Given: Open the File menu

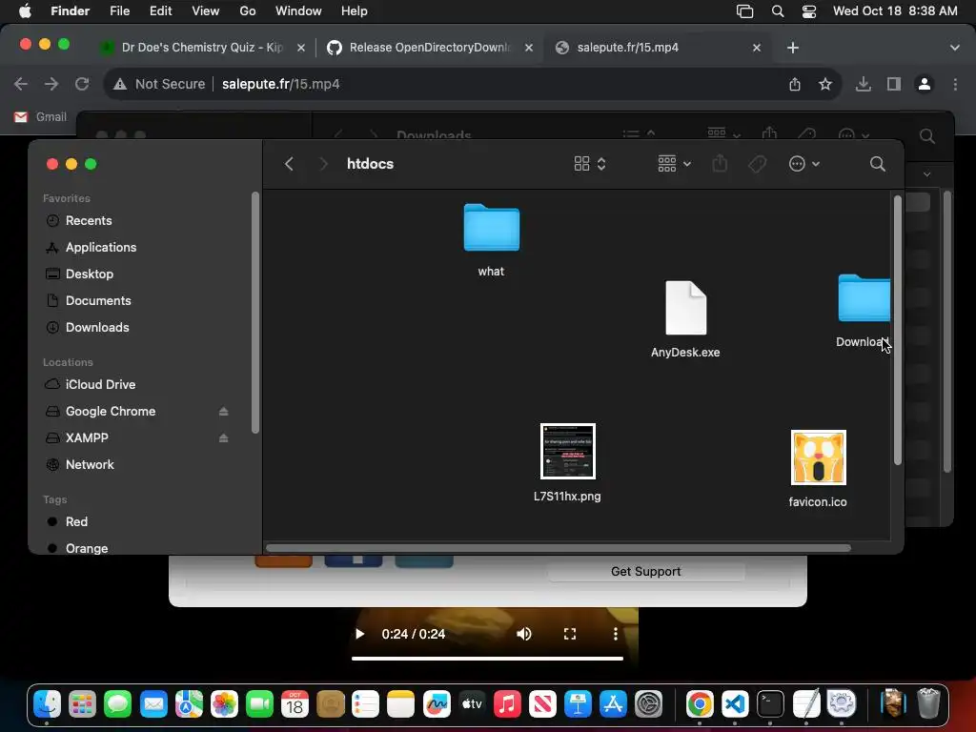Looking at the screenshot, I should click(x=119, y=11).
